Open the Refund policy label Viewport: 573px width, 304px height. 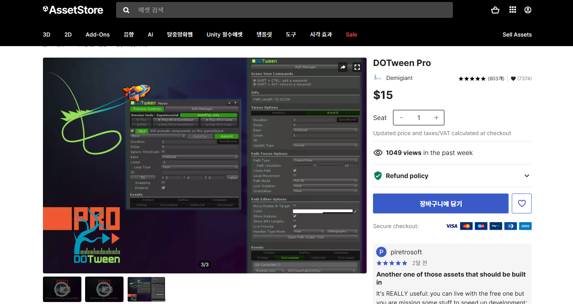(407, 176)
